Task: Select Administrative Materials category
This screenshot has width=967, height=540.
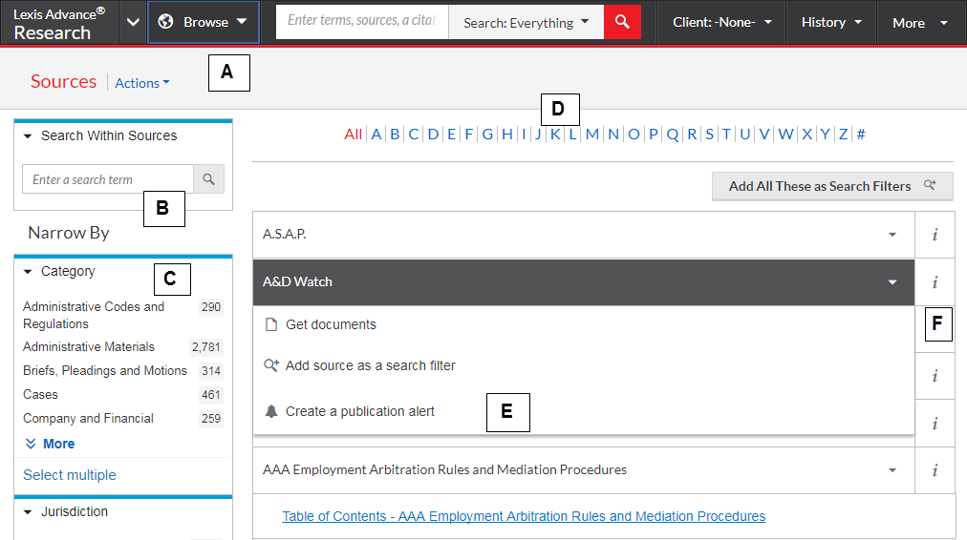Action: tap(89, 346)
